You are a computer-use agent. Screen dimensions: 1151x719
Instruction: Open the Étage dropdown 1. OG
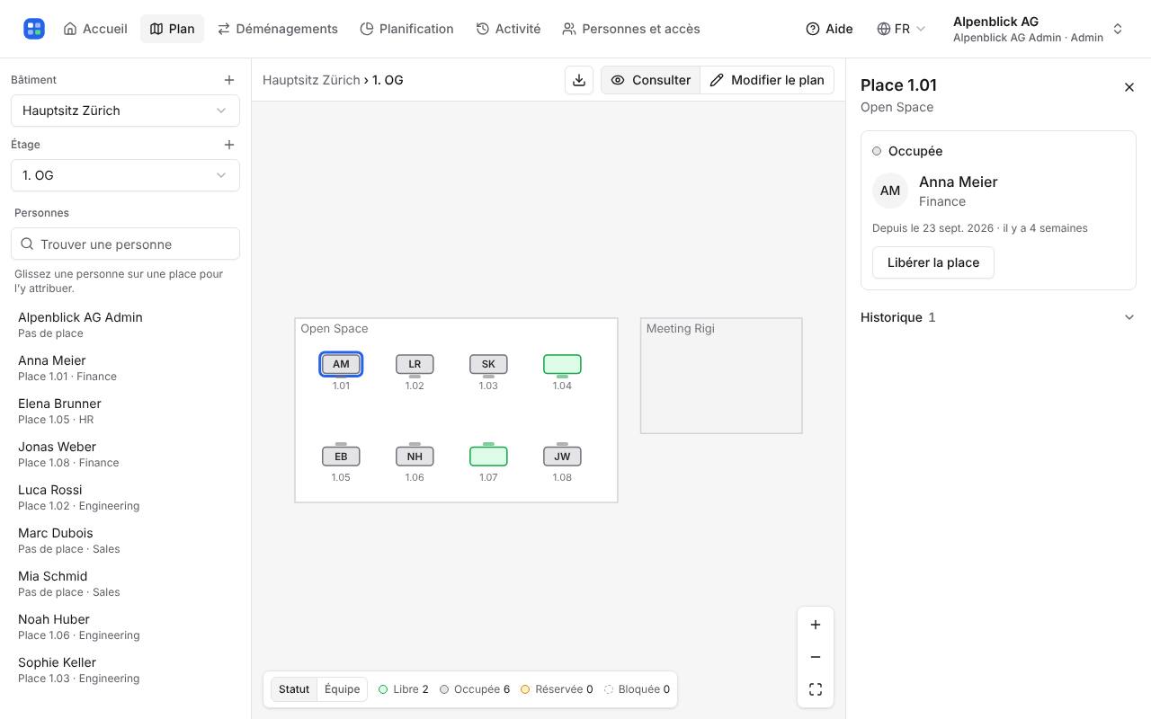[x=125, y=175]
